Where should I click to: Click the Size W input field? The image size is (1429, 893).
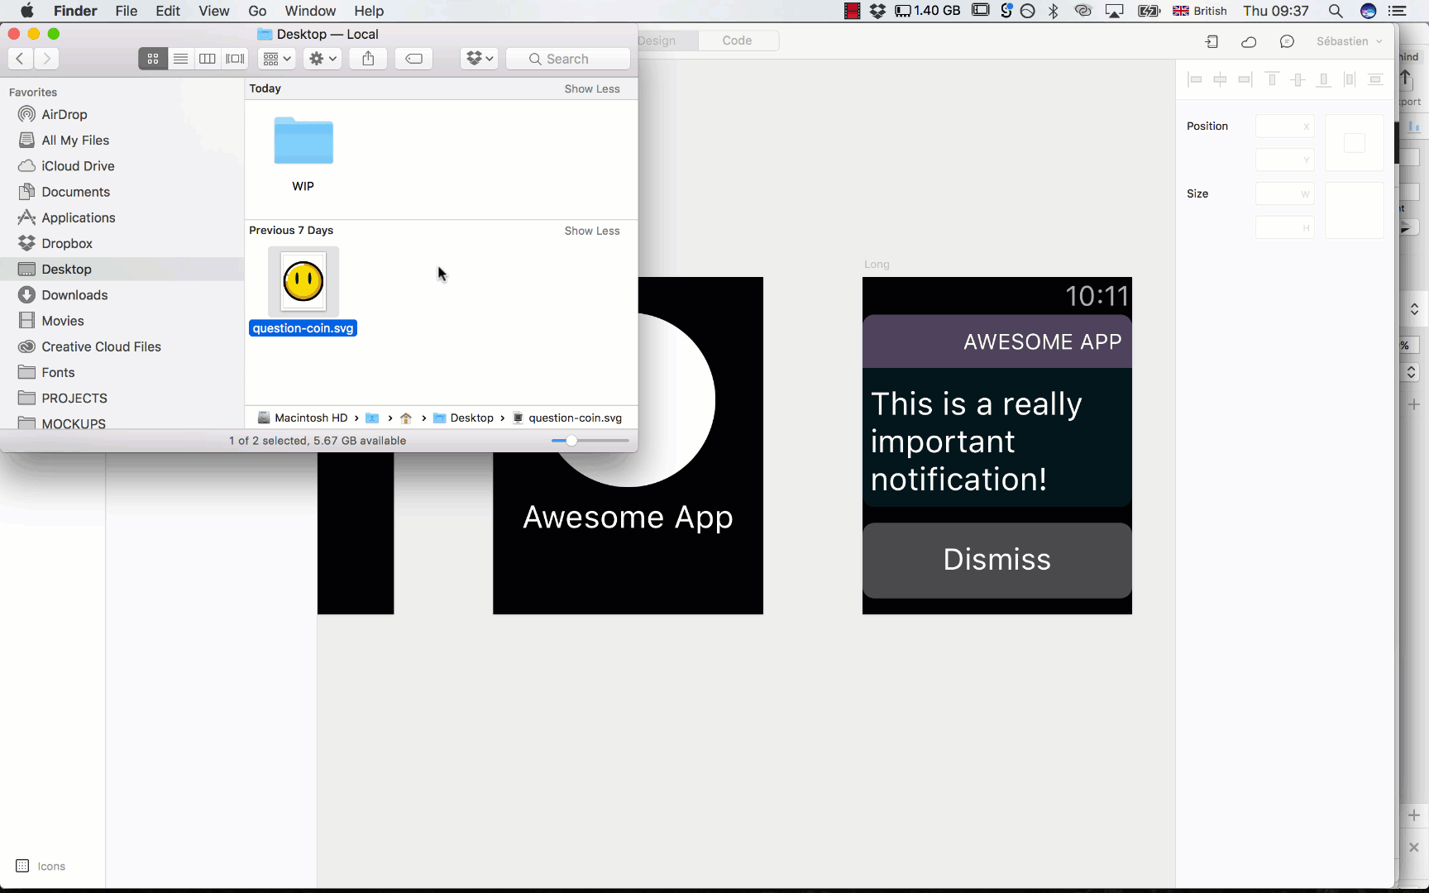tap(1284, 194)
